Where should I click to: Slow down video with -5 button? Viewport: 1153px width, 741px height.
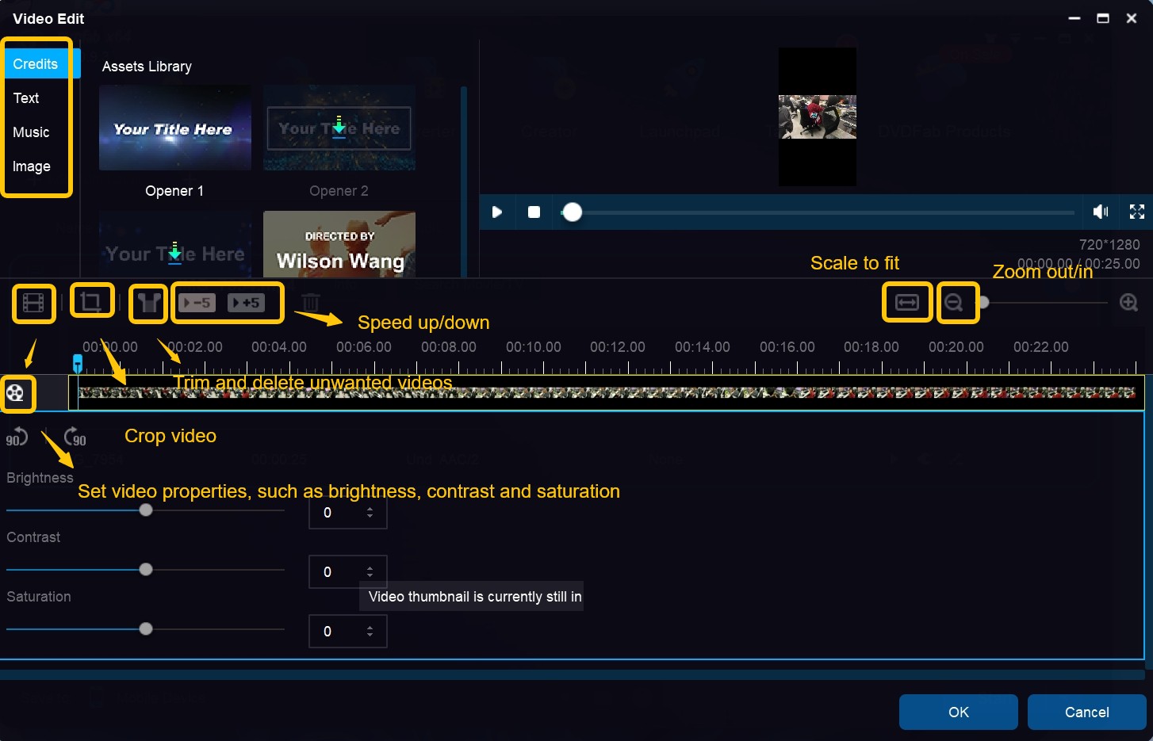click(197, 303)
